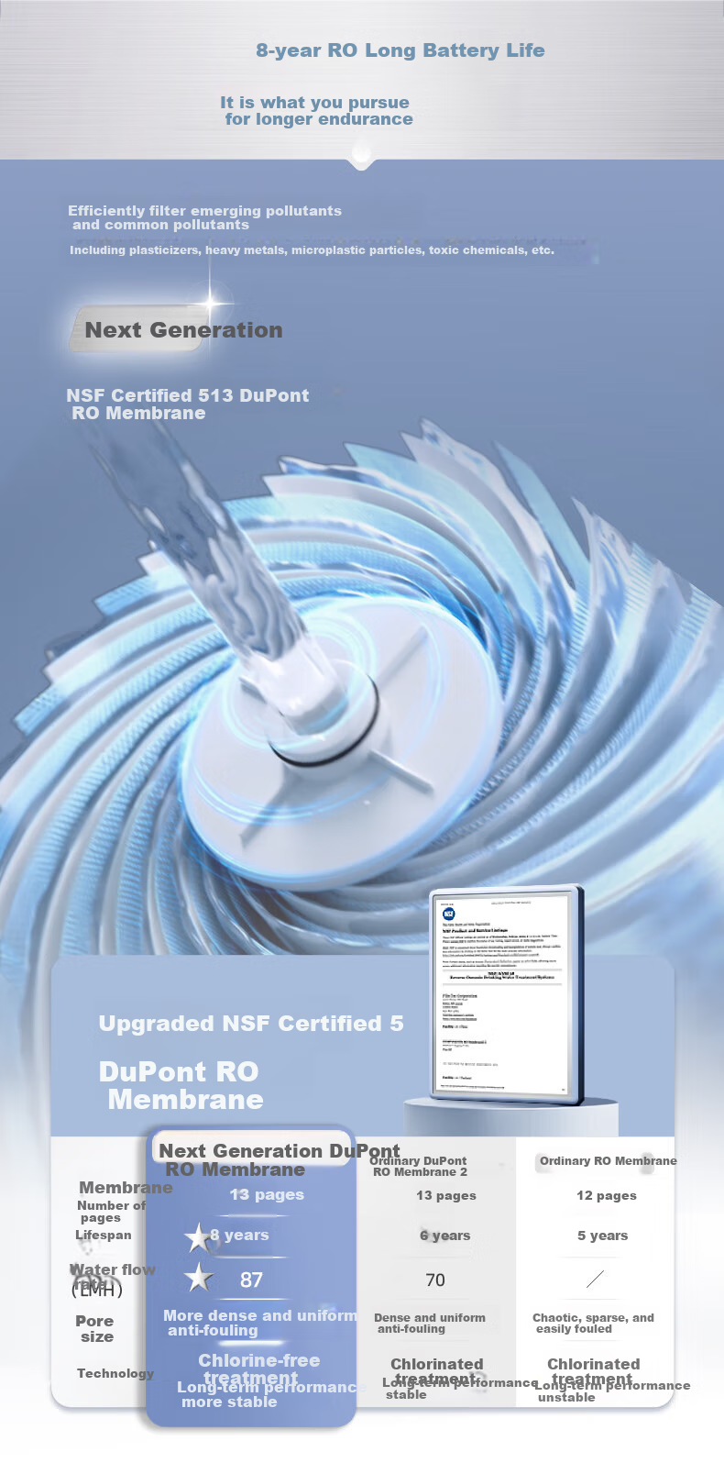Click the '70' water flow value
724x1463 pixels.
pos(435,1280)
